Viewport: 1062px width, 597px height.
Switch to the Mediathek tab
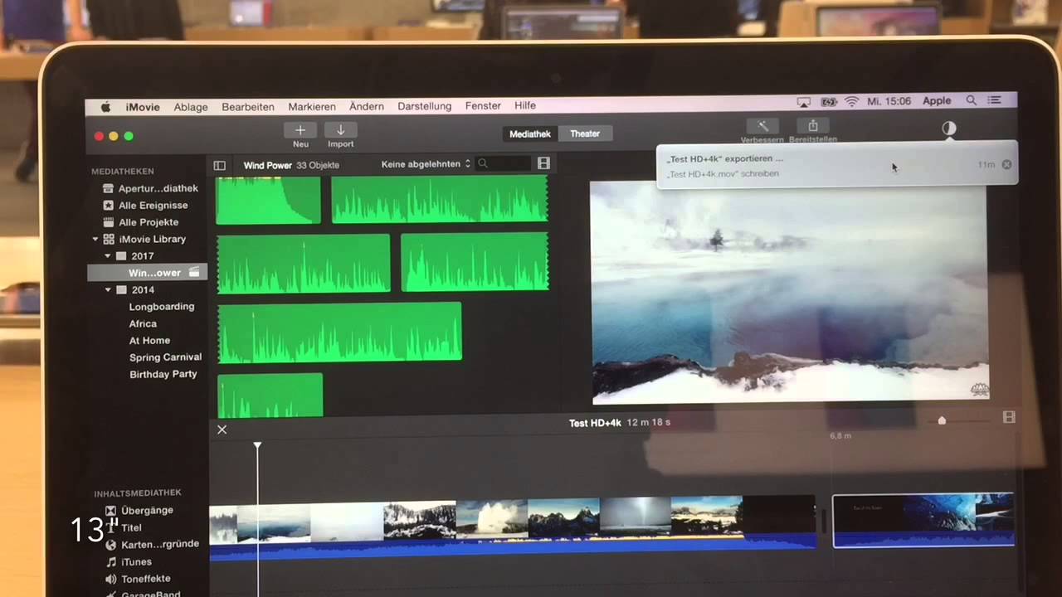tap(530, 133)
